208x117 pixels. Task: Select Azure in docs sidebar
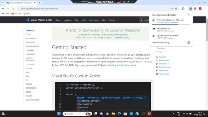click(28, 92)
